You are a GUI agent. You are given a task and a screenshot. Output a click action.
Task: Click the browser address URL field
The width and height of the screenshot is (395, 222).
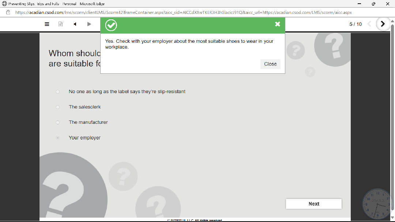click(x=183, y=12)
